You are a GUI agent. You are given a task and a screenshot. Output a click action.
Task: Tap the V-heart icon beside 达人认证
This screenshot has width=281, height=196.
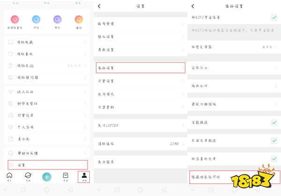pyautogui.click(x=11, y=92)
